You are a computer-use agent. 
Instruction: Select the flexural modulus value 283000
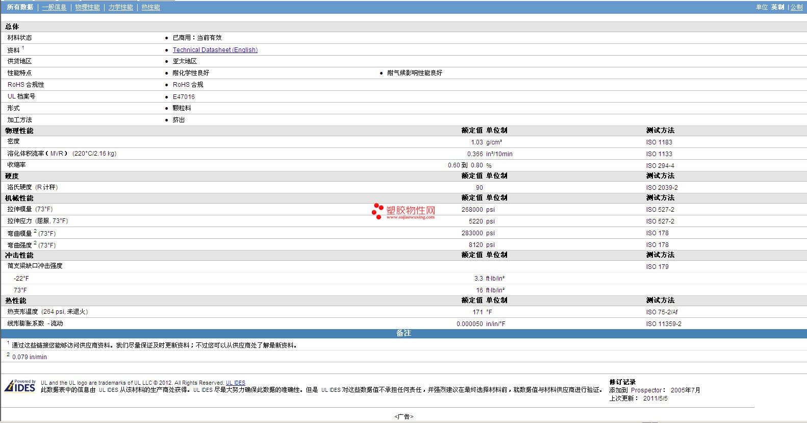click(x=472, y=233)
